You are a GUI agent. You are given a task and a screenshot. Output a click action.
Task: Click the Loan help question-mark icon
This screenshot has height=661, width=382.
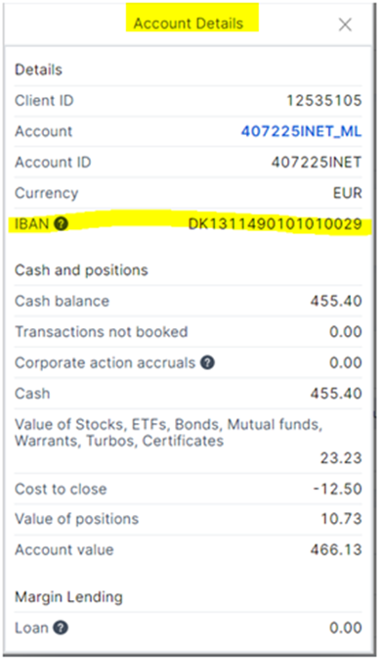[x=61, y=628]
